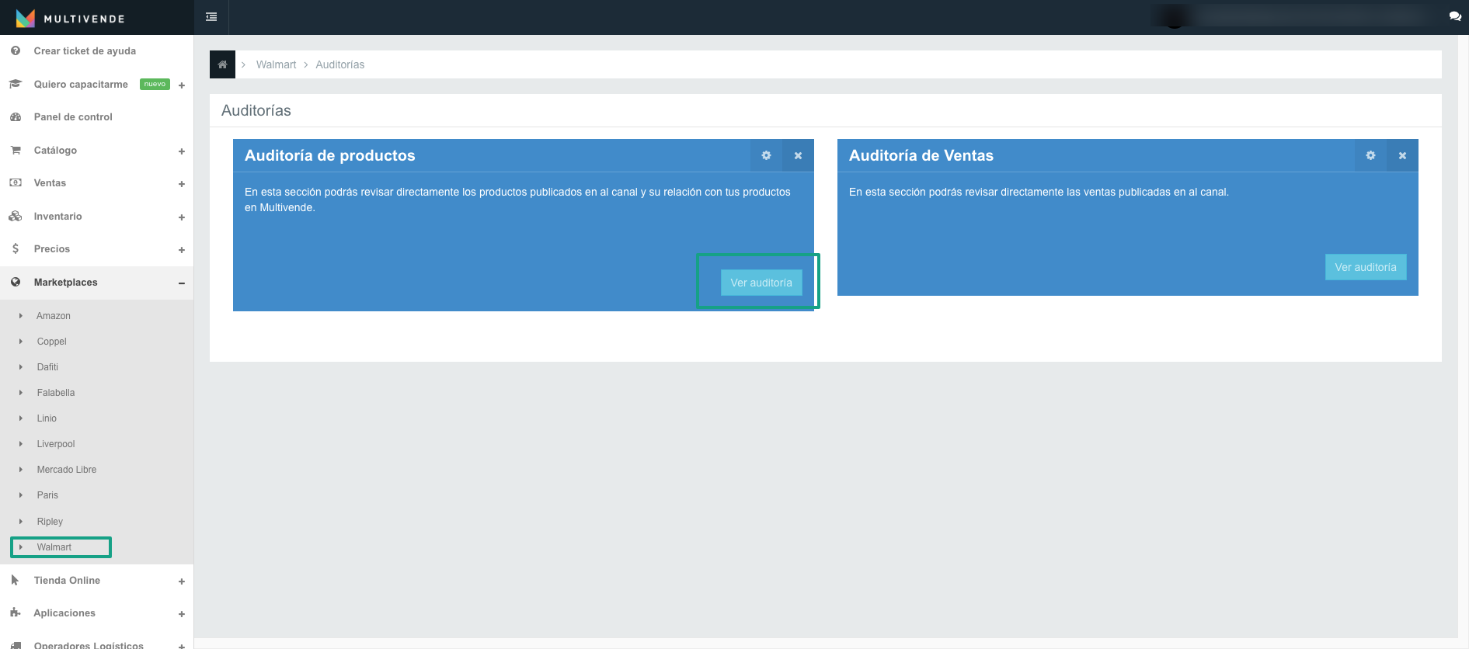The height and width of the screenshot is (649, 1469).
Task: Click the Auditoría de productos title
Action: [330, 155]
